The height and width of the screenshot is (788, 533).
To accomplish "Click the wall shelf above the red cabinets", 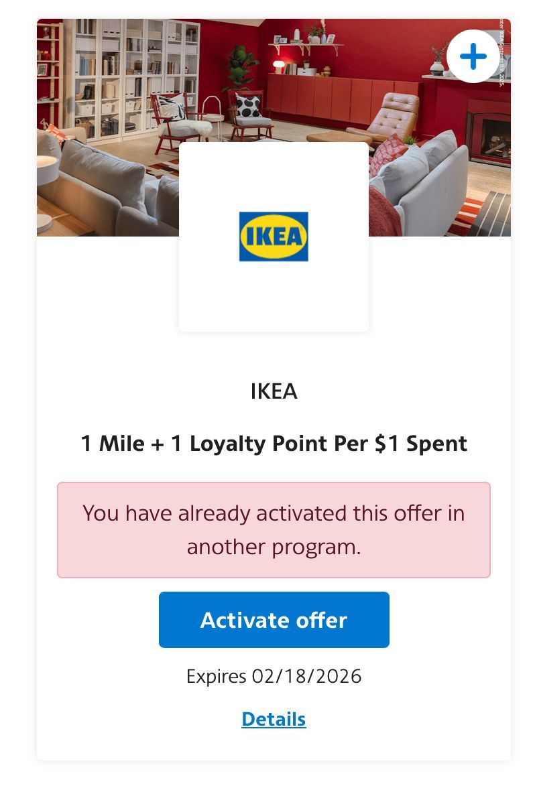I will (x=306, y=46).
